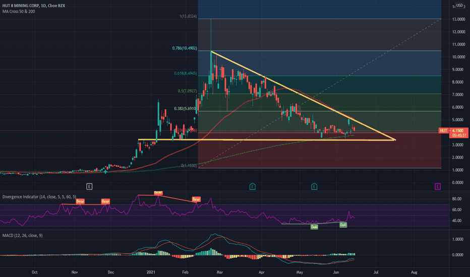The image size is (470, 277).
Task: Click the 2021 label on the time axis
Action: pyautogui.click(x=151, y=272)
